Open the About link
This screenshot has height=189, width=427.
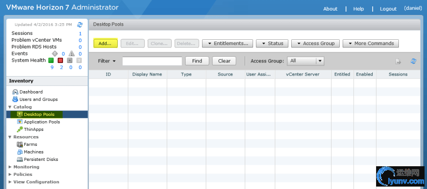(331, 9)
